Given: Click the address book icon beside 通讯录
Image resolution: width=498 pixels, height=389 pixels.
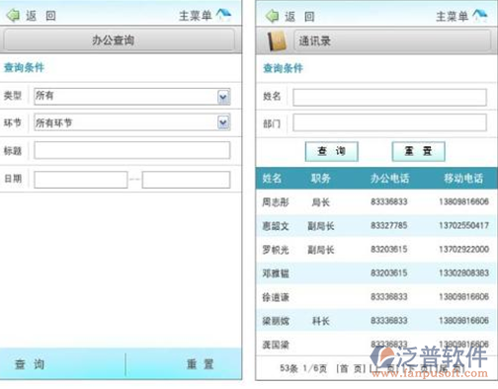Looking at the screenshot, I should point(277,41).
